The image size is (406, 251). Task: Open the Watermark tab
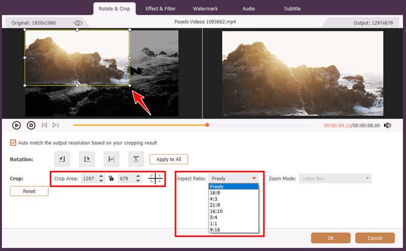pyautogui.click(x=206, y=9)
